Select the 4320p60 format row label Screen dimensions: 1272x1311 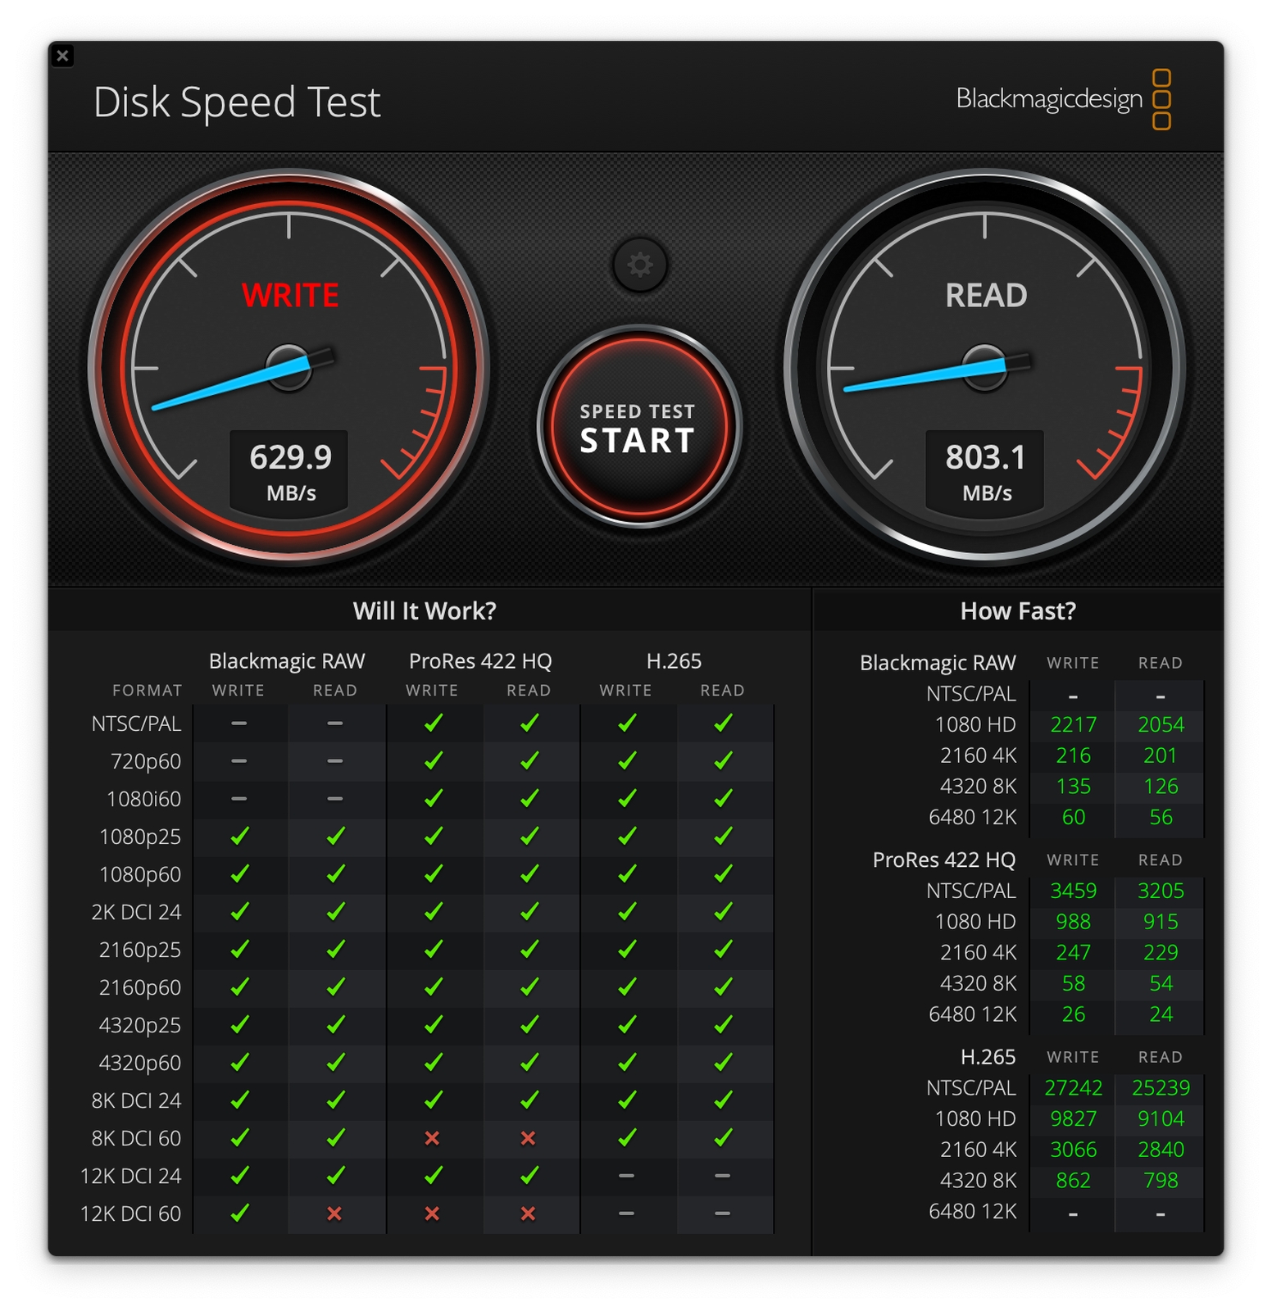coord(140,1064)
